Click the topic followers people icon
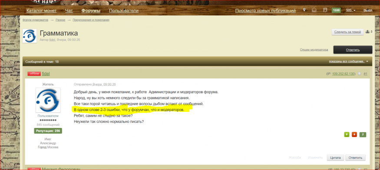The image size is (380, 170). tap(367, 32)
